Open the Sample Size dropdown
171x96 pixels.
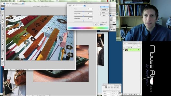point(18,3)
